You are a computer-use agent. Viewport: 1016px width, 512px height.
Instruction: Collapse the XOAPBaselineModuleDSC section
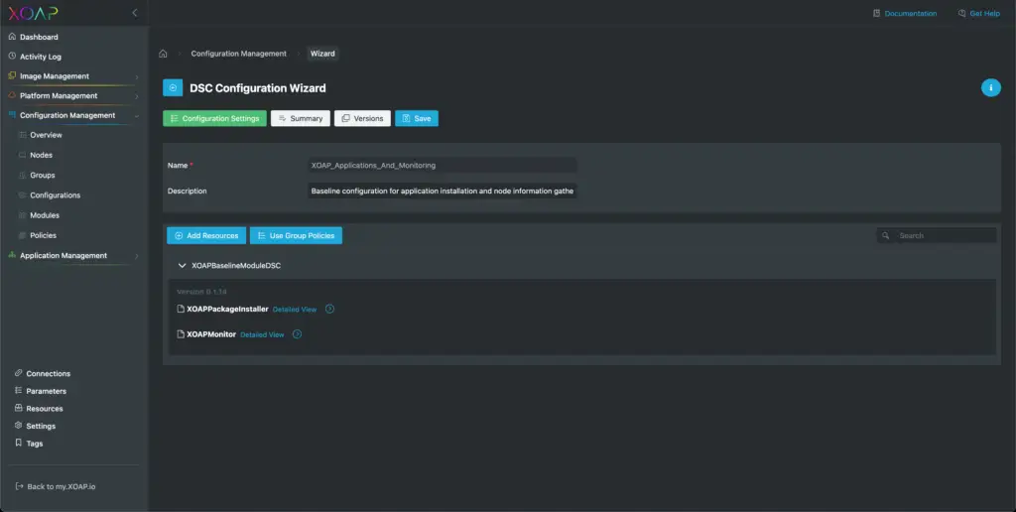coord(183,266)
